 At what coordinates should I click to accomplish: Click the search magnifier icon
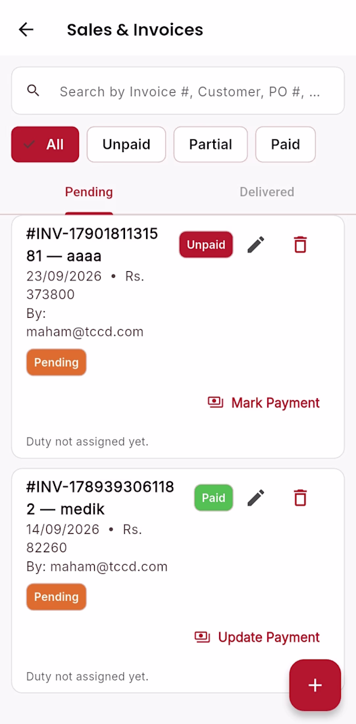point(33,91)
